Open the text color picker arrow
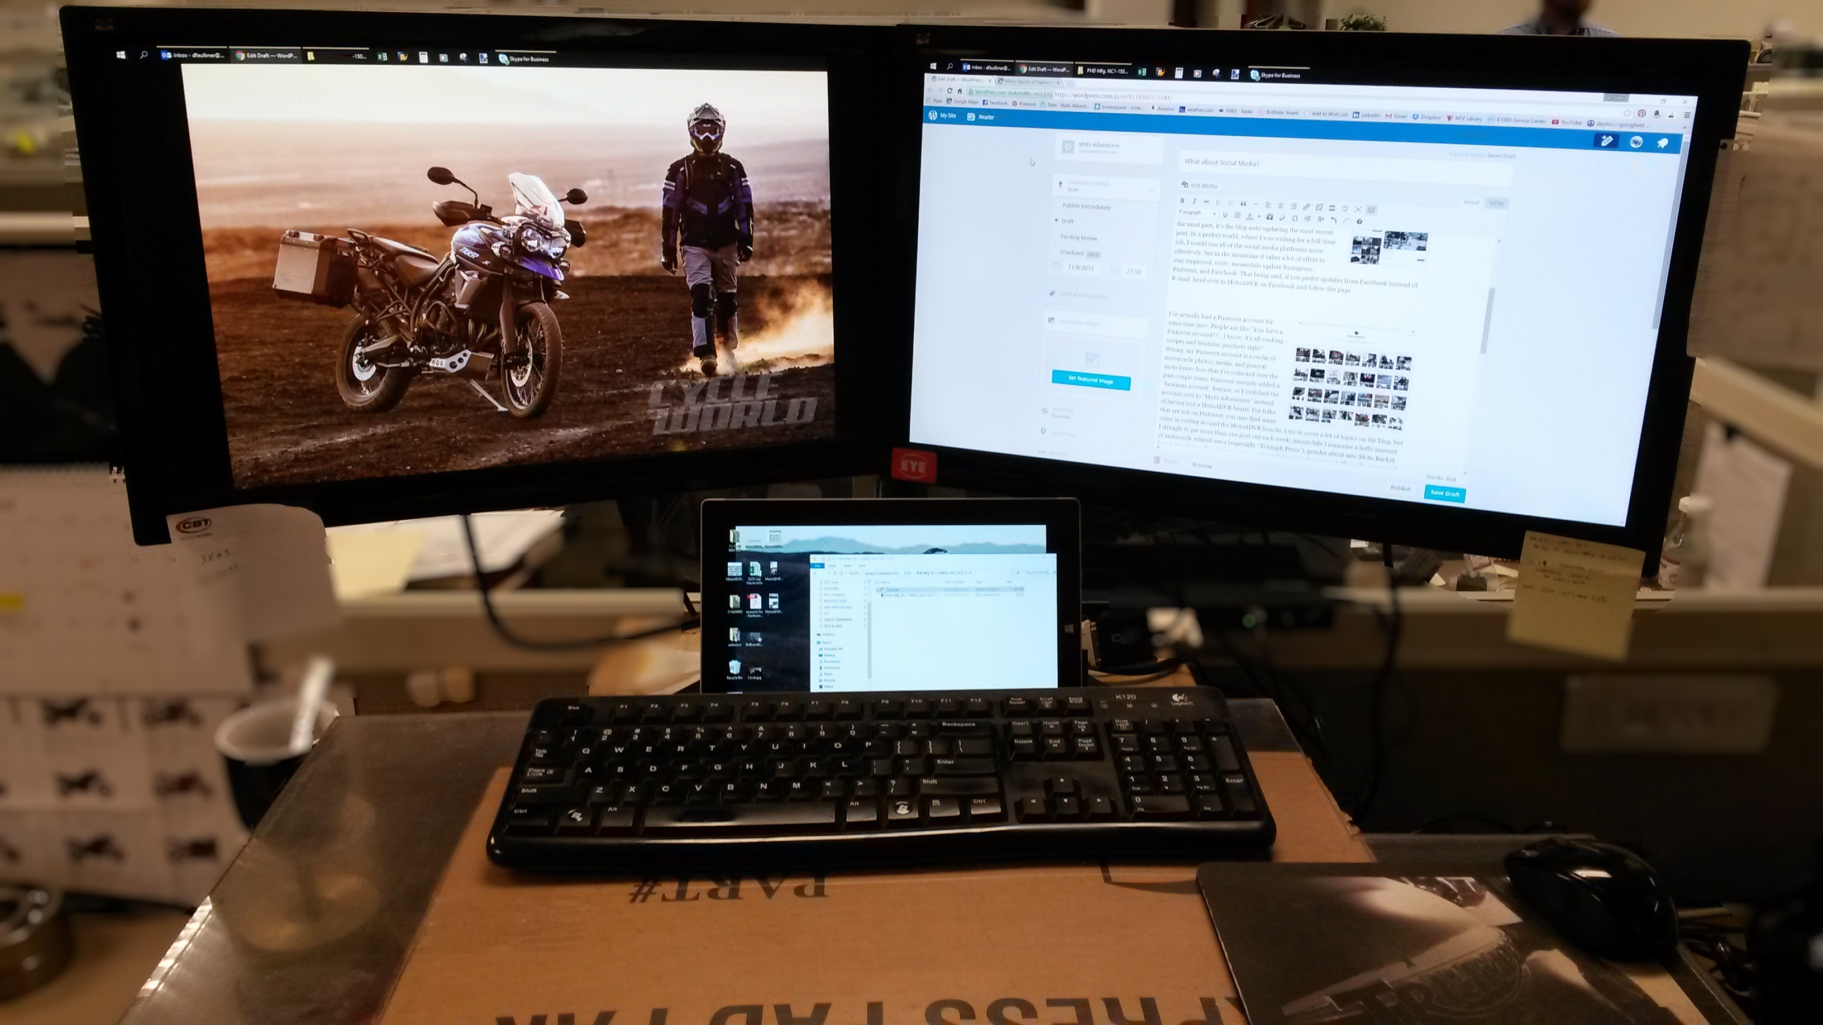Viewport: 1823px width, 1025px height. click(x=1259, y=217)
